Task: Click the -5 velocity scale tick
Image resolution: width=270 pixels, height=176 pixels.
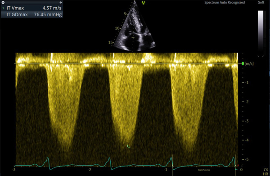Action: tap(246, 159)
